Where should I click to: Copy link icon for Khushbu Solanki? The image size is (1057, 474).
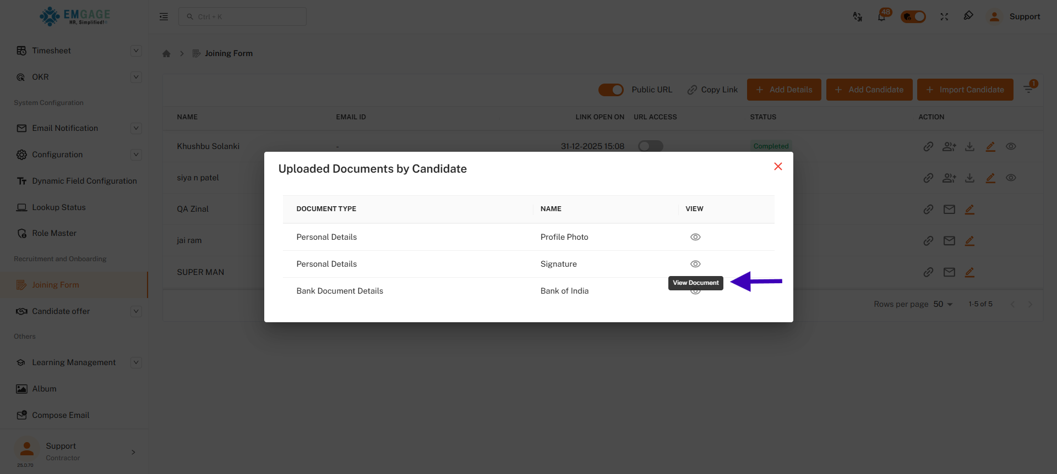[x=928, y=146]
